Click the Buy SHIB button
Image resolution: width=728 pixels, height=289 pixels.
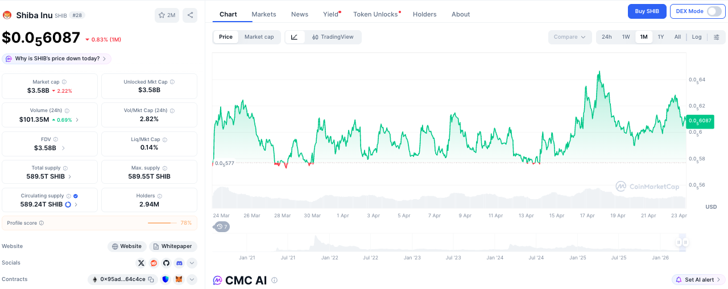click(647, 11)
